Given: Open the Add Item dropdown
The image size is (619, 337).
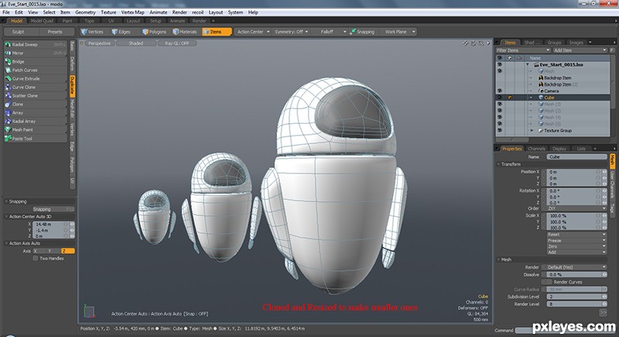Looking at the screenshot, I should coord(580,50).
